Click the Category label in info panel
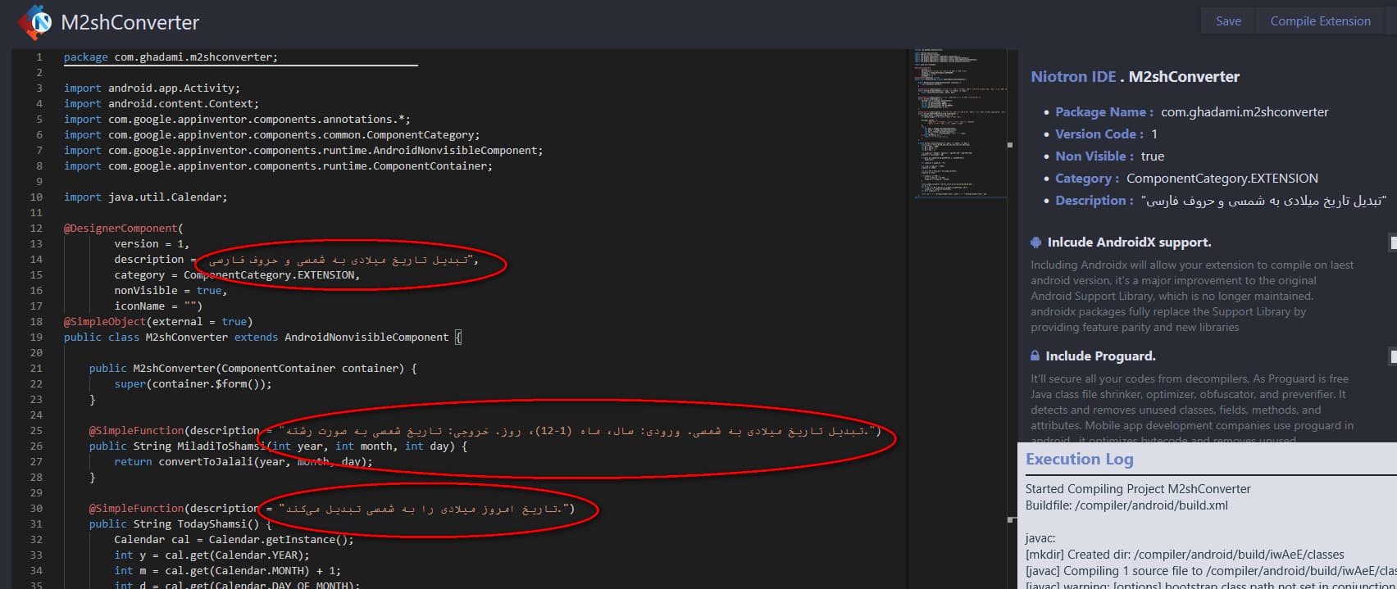 (x=1087, y=179)
